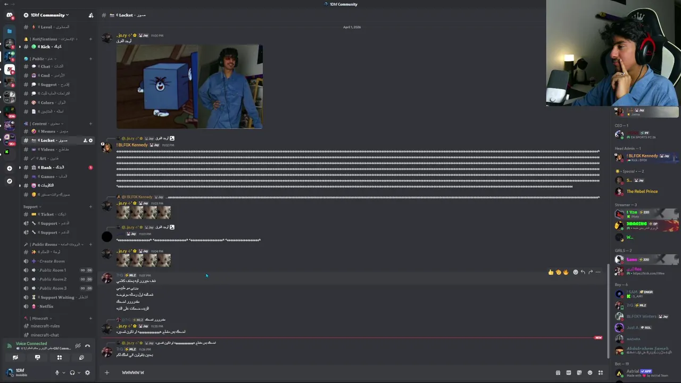This screenshot has width=681, height=383.
Task: Mute the microphone
Action: click(x=57, y=372)
